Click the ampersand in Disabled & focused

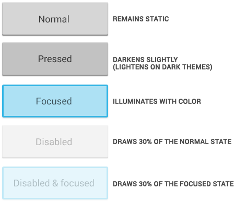55,183
